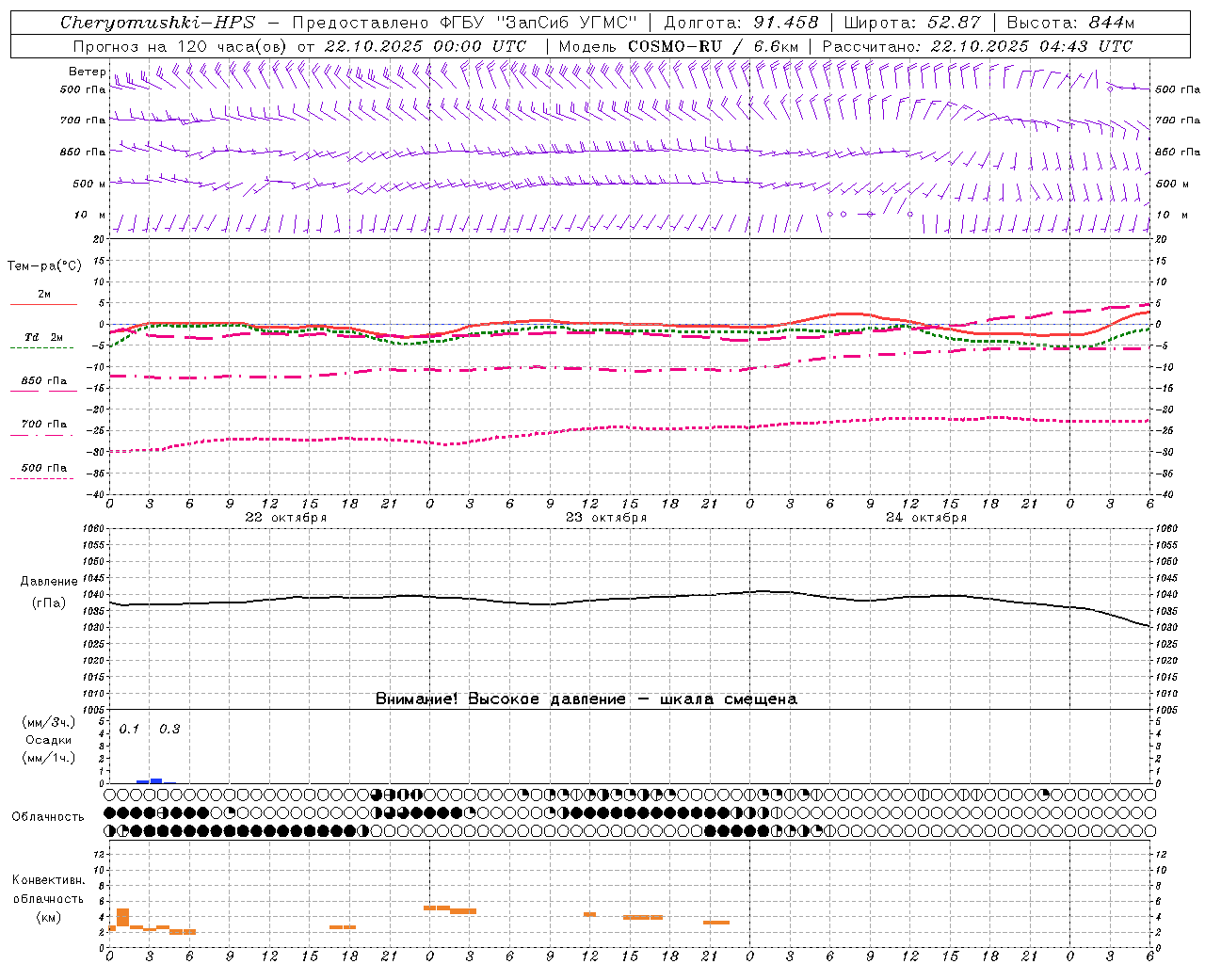This screenshot has width=1205, height=964.
Task: Select the forecast header Прогноз на 120 часа(ов)
Action: (x=181, y=46)
